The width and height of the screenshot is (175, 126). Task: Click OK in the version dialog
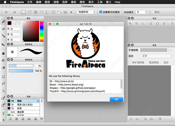pos(116,99)
